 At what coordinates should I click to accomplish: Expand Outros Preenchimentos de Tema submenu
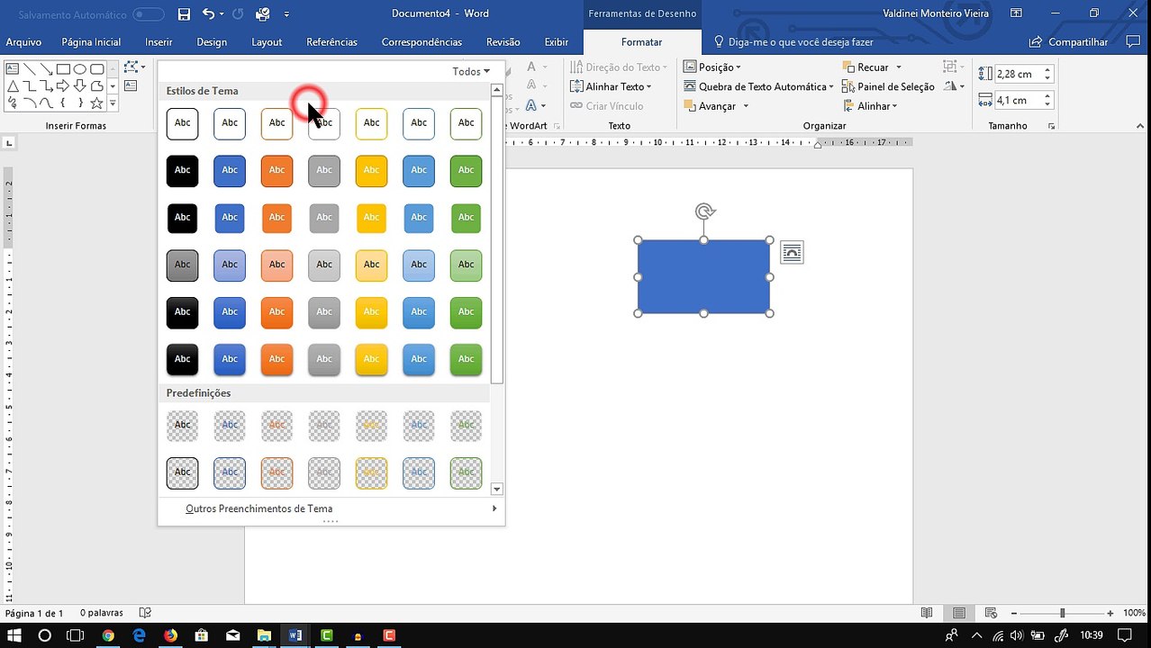coord(331,508)
